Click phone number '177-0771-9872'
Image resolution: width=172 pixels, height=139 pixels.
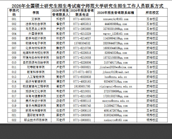click(x=82, y=72)
